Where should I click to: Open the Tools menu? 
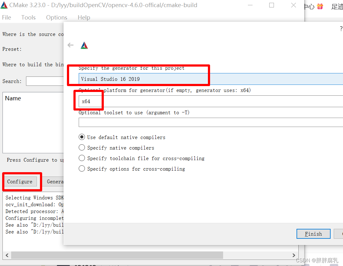click(x=28, y=17)
